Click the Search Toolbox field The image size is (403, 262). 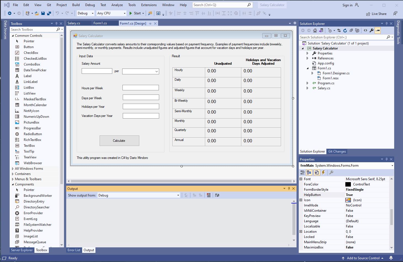click(x=36, y=30)
